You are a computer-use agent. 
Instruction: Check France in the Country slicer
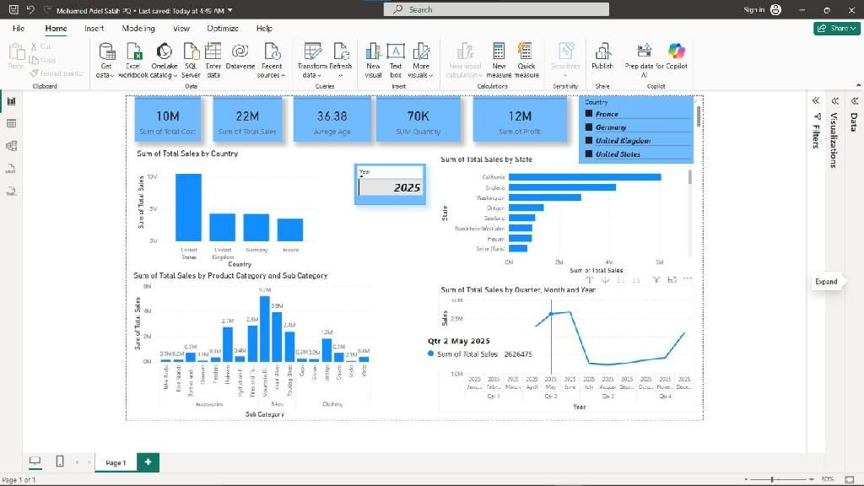590,114
